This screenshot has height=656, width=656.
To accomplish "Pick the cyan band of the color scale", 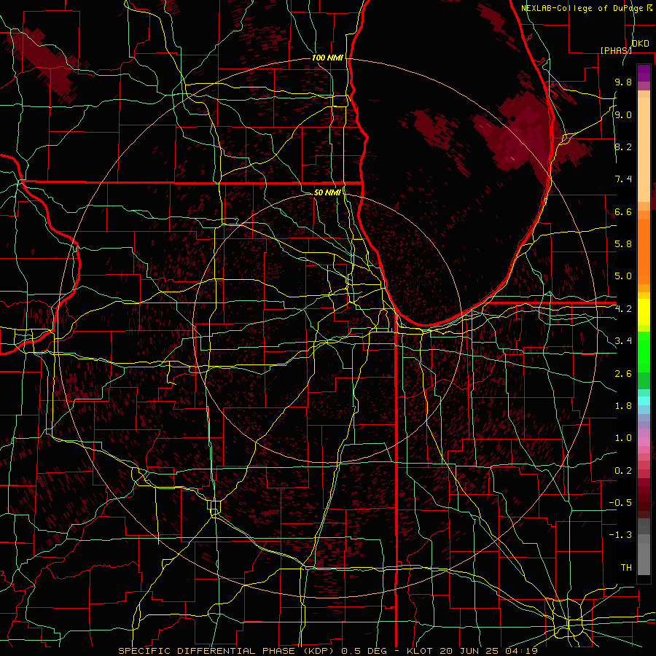I will click(644, 400).
